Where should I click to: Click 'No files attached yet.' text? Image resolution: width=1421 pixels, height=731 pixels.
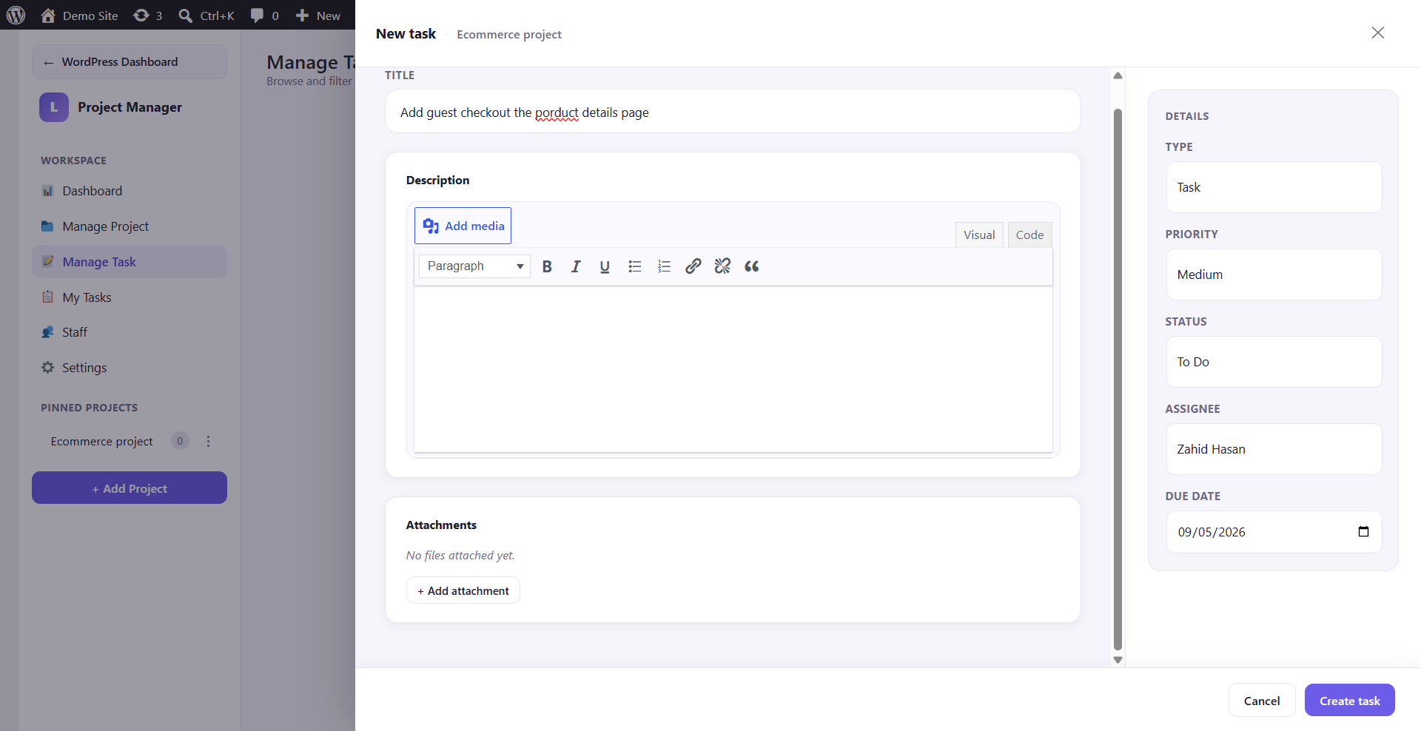460,555
